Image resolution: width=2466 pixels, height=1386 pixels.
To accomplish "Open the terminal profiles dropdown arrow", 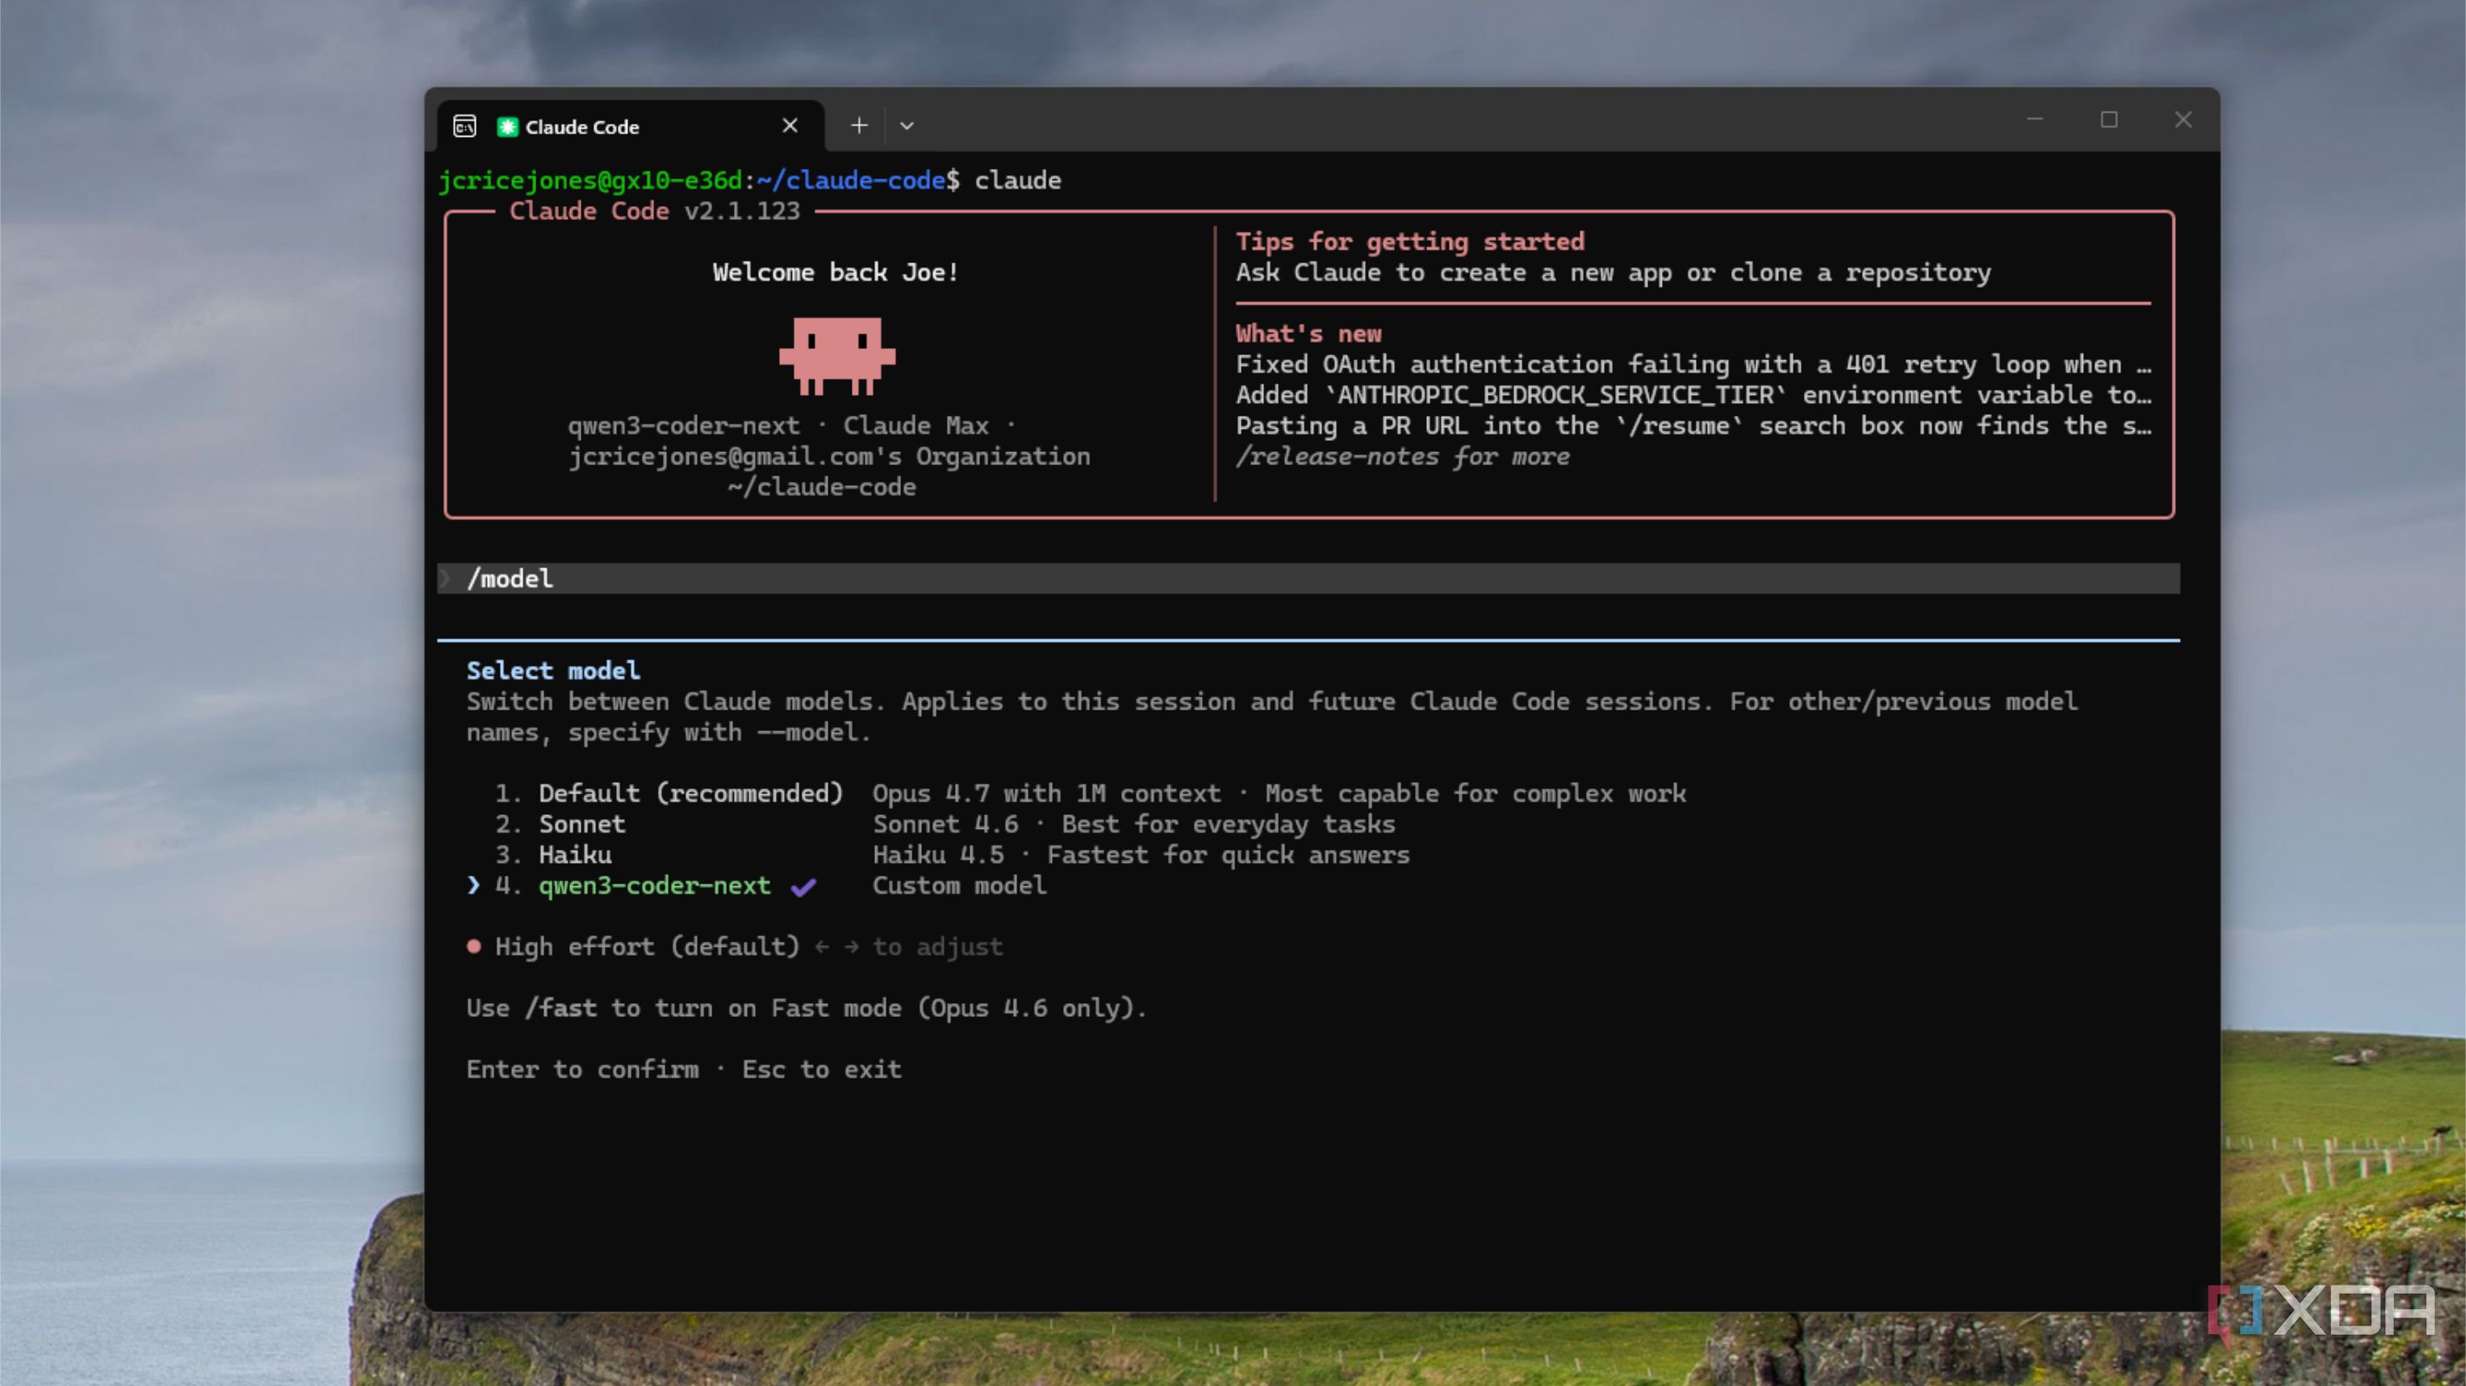I will (906, 126).
